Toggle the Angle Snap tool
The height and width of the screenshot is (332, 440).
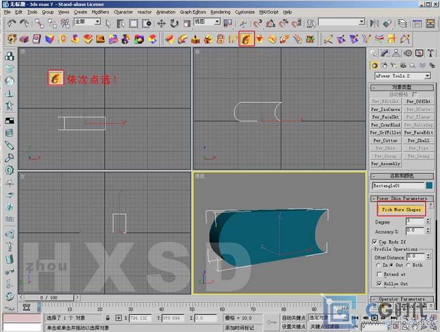click(270, 24)
